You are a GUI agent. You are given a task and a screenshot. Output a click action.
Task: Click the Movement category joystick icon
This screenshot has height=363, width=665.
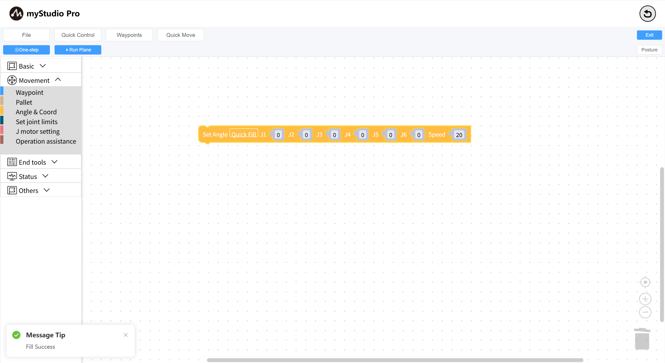coord(12,80)
